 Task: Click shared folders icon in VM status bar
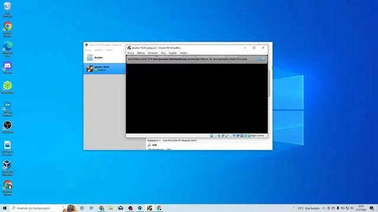[230, 136]
